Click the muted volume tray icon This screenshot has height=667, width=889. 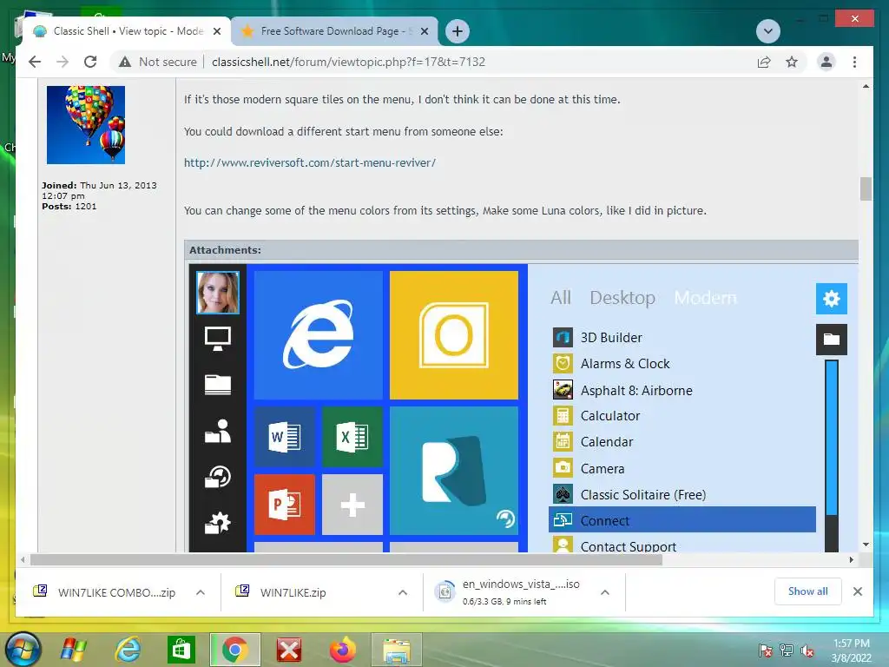(x=807, y=650)
